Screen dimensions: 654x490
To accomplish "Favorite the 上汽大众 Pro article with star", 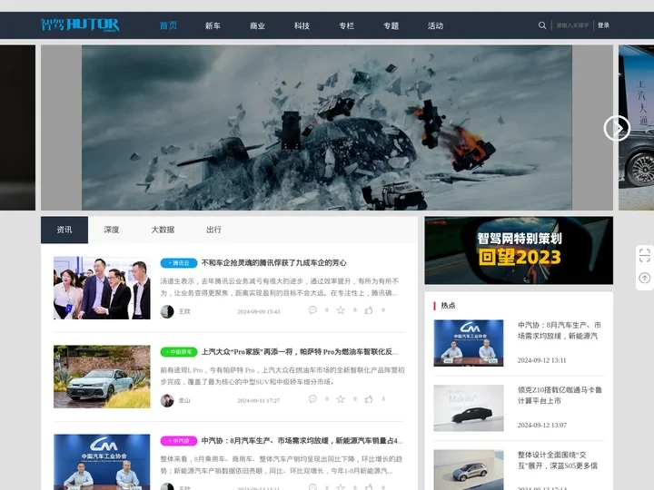I will click(341, 399).
